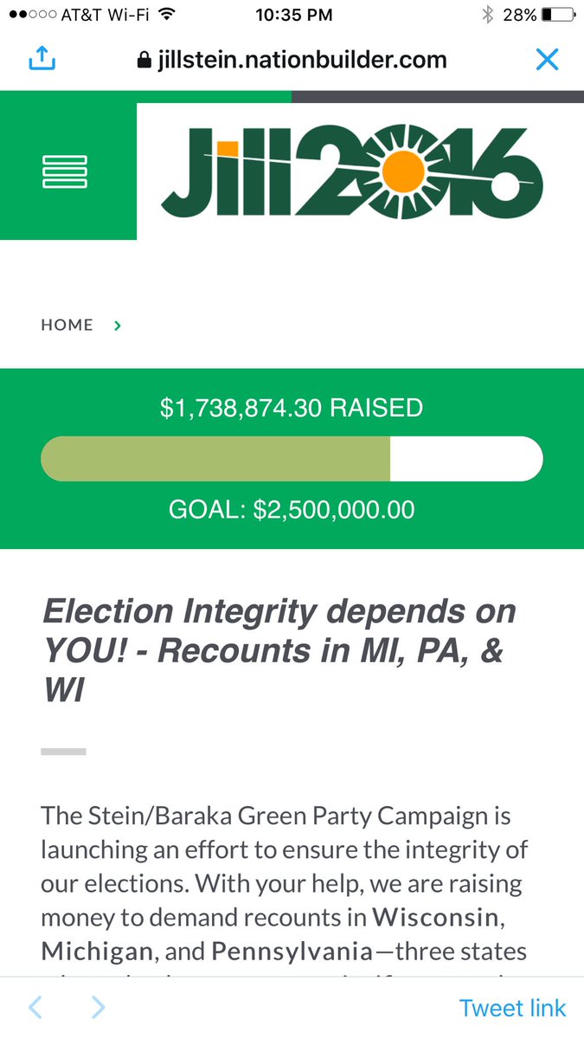Click the HOME breadcrumb link

pos(67,325)
